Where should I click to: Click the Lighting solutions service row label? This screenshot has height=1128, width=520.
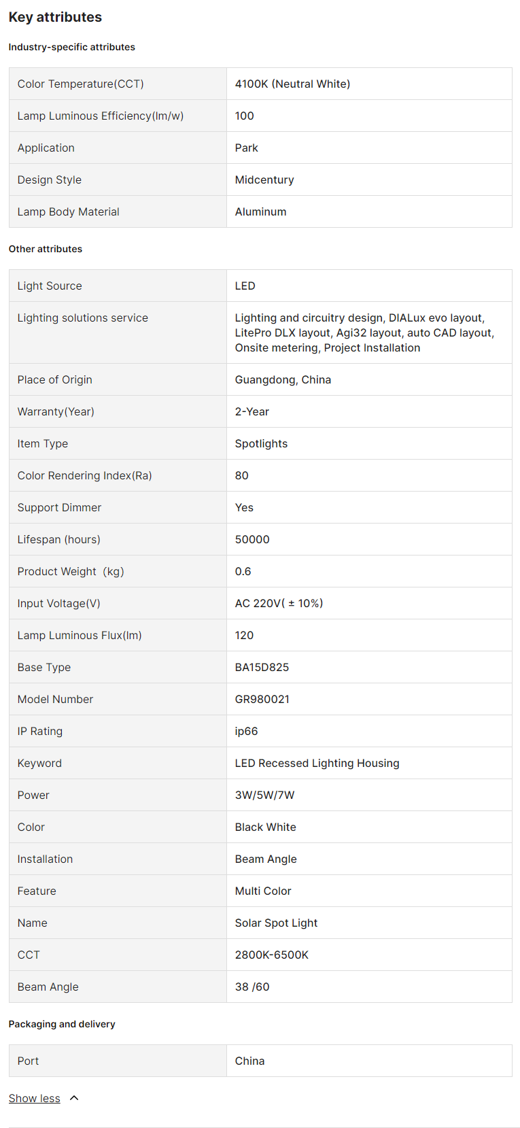tap(82, 318)
